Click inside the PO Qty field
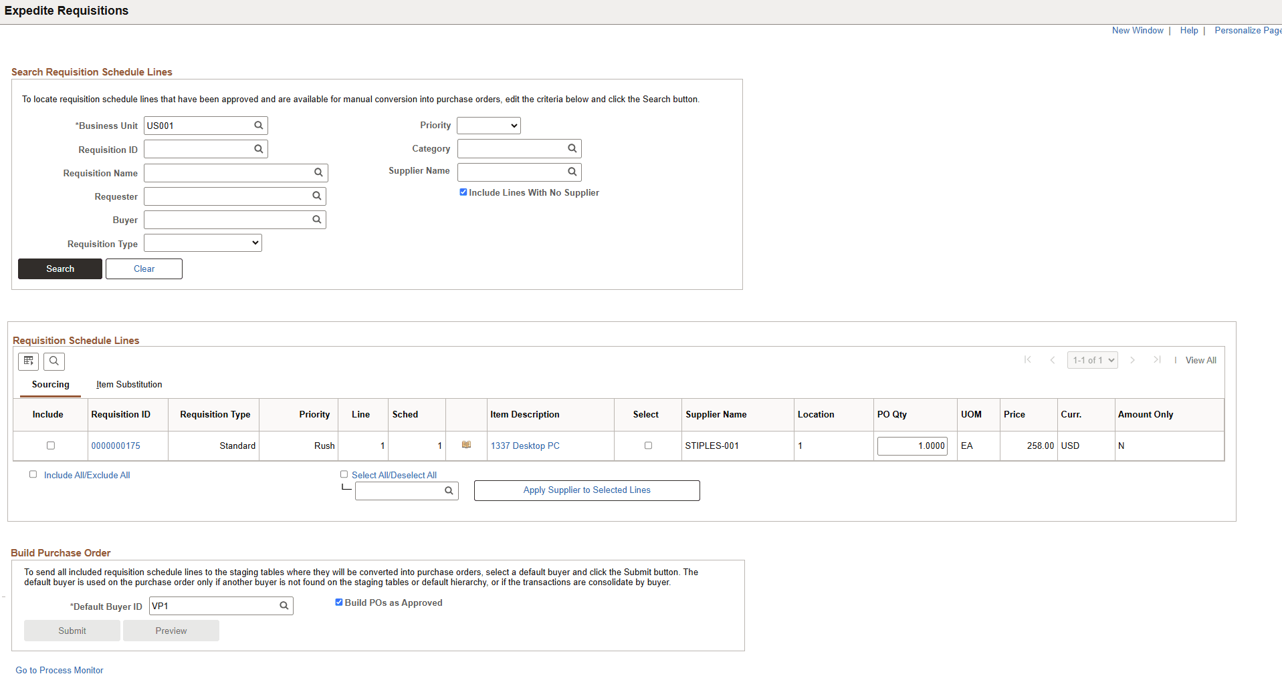1282x684 pixels. coord(912,446)
